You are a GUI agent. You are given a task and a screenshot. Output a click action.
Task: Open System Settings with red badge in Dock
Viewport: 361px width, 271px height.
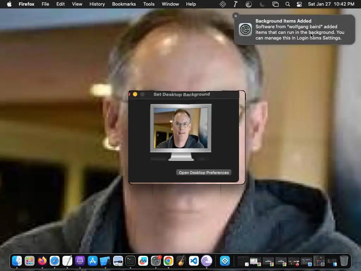(156, 261)
